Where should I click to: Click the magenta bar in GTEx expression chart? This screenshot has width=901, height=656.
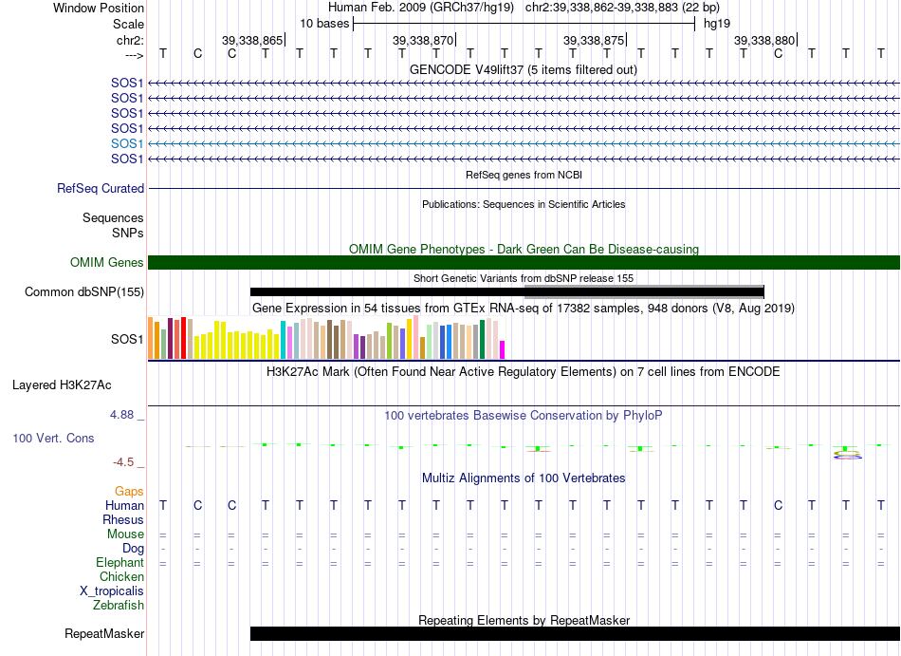click(502, 350)
